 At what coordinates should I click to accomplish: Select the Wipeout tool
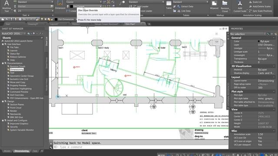tap(214, 5)
